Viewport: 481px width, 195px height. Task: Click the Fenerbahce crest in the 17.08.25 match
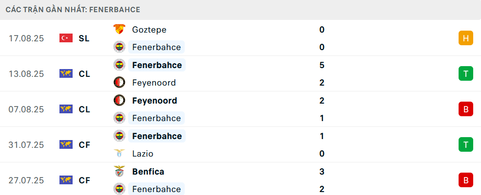coord(119,47)
